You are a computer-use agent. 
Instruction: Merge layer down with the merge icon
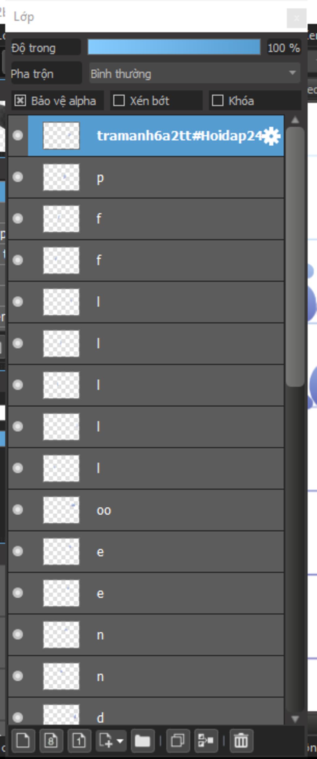(206, 741)
